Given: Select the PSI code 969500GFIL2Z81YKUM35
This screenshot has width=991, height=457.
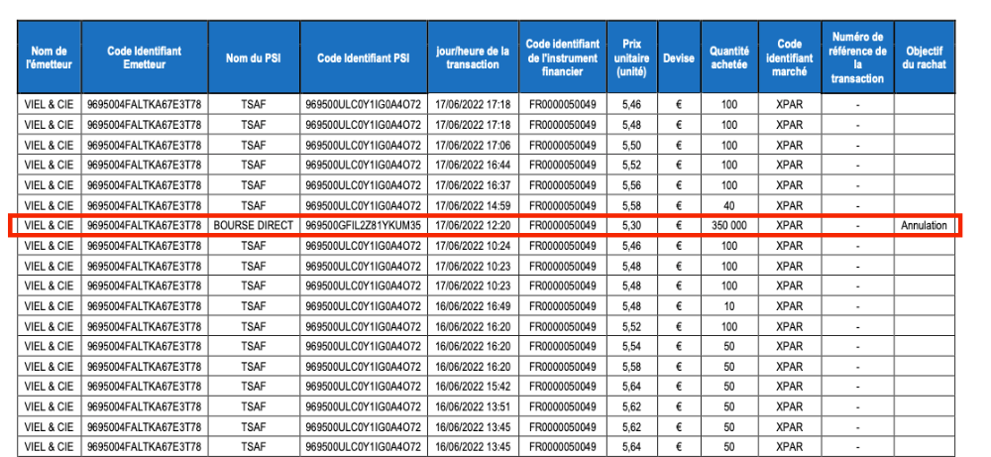Looking at the screenshot, I should pyautogui.click(x=363, y=226).
